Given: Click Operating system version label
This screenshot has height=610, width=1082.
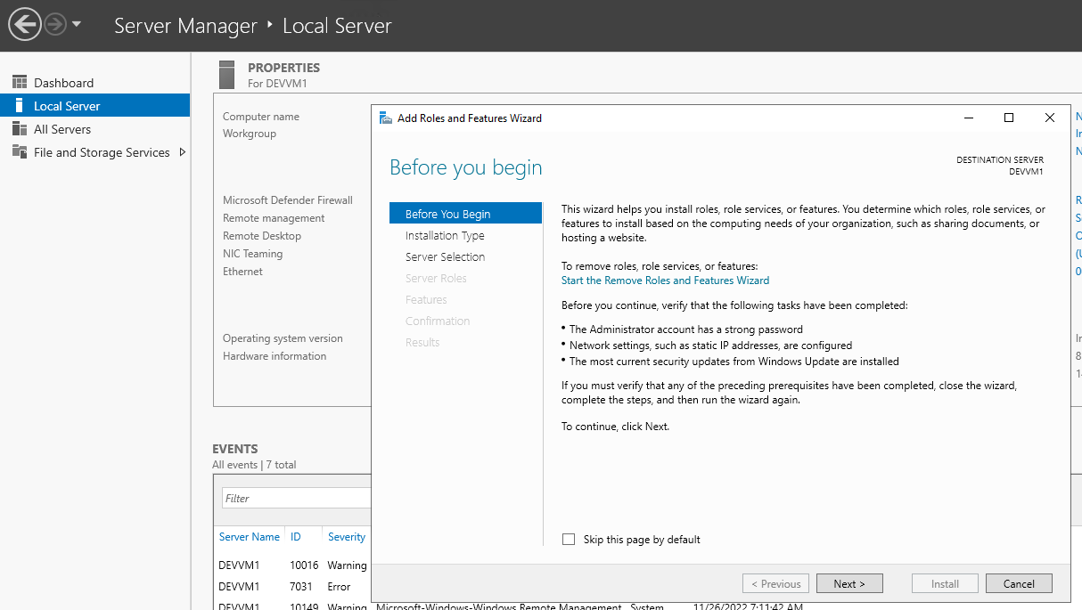Looking at the screenshot, I should pyautogui.click(x=283, y=338).
